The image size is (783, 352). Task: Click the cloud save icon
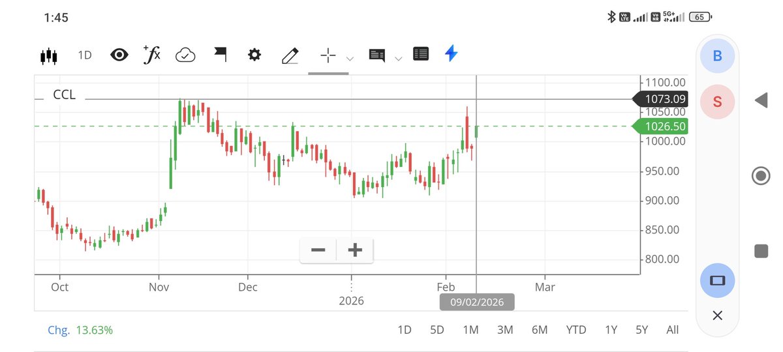click(186, 55)
